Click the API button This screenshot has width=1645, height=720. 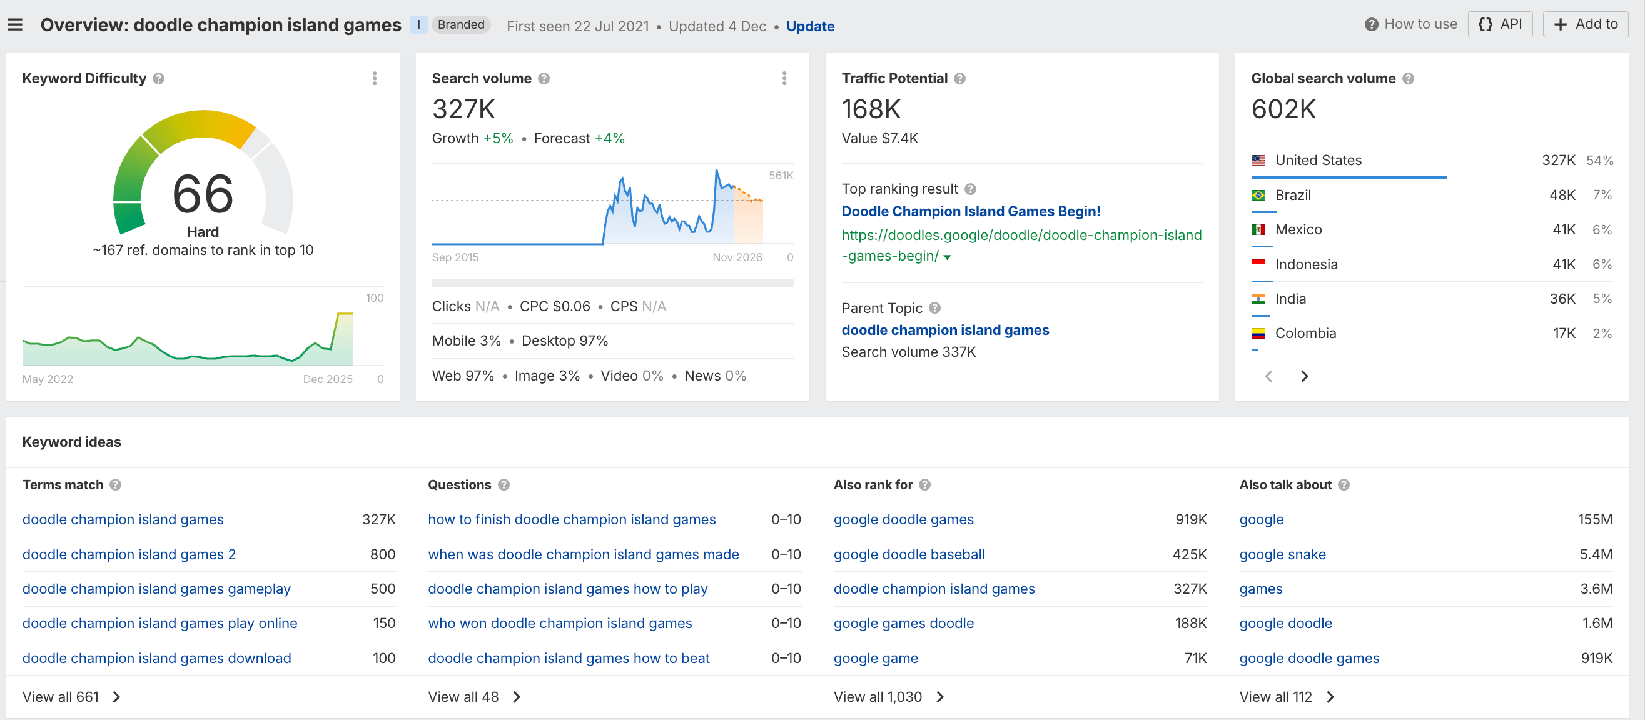click(x=1499, y=24)
